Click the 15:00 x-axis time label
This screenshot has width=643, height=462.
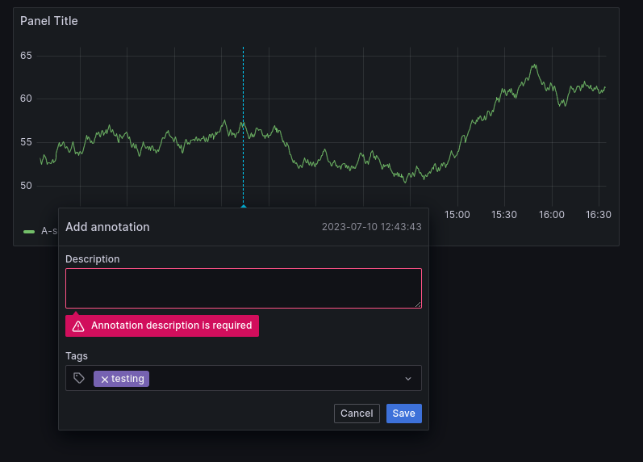(457, 214)
